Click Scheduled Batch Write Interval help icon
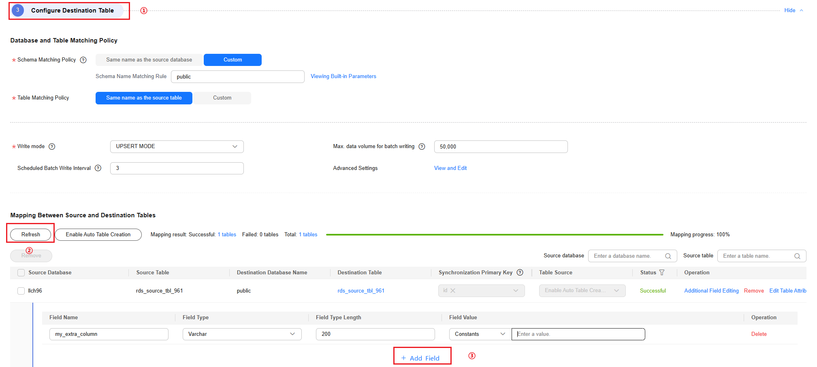 click(98, 168)
